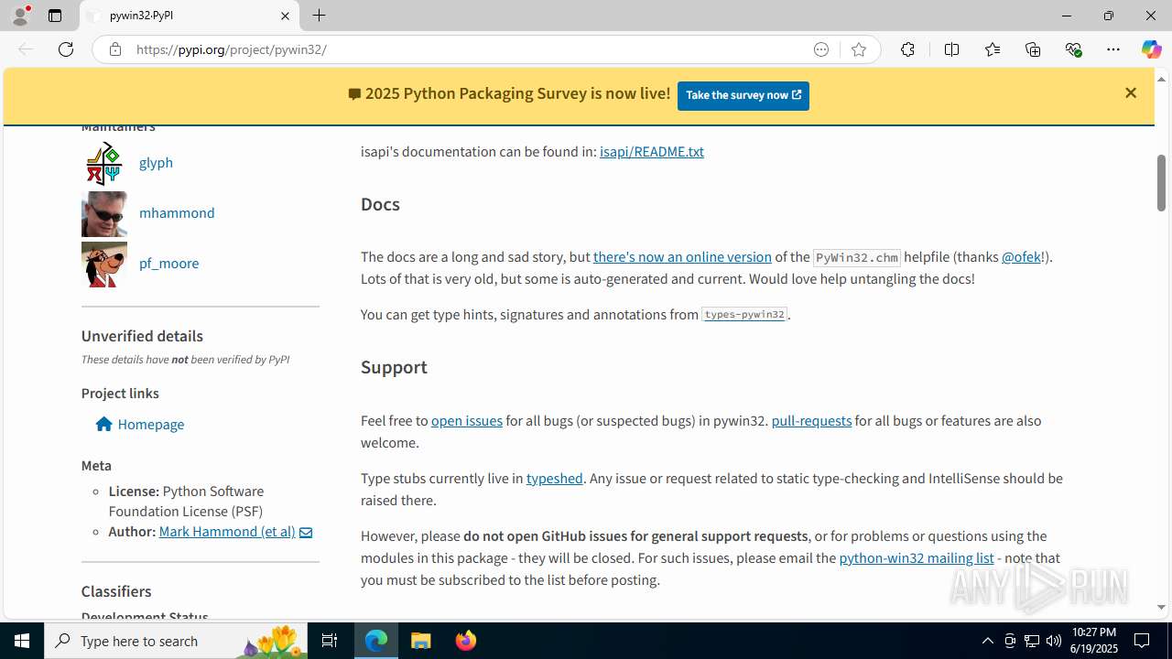Launch Firefox from the taskbar
Viewport: 1172px width, 659px height.
466,641
